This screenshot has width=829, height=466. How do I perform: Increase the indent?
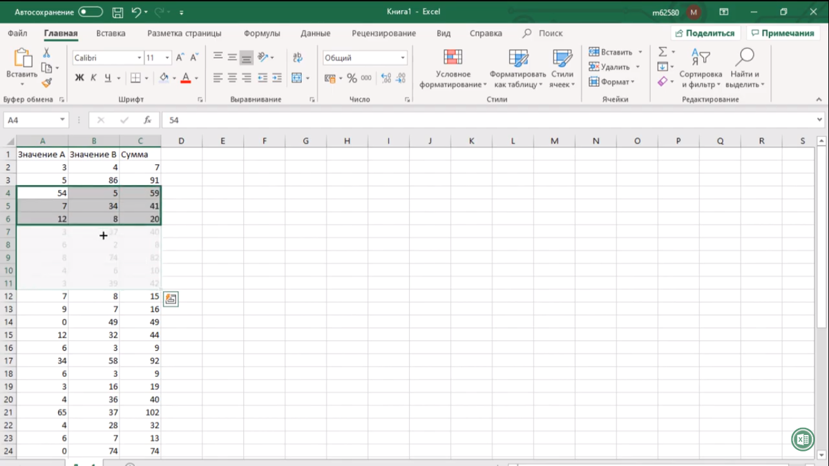(277, 78)
